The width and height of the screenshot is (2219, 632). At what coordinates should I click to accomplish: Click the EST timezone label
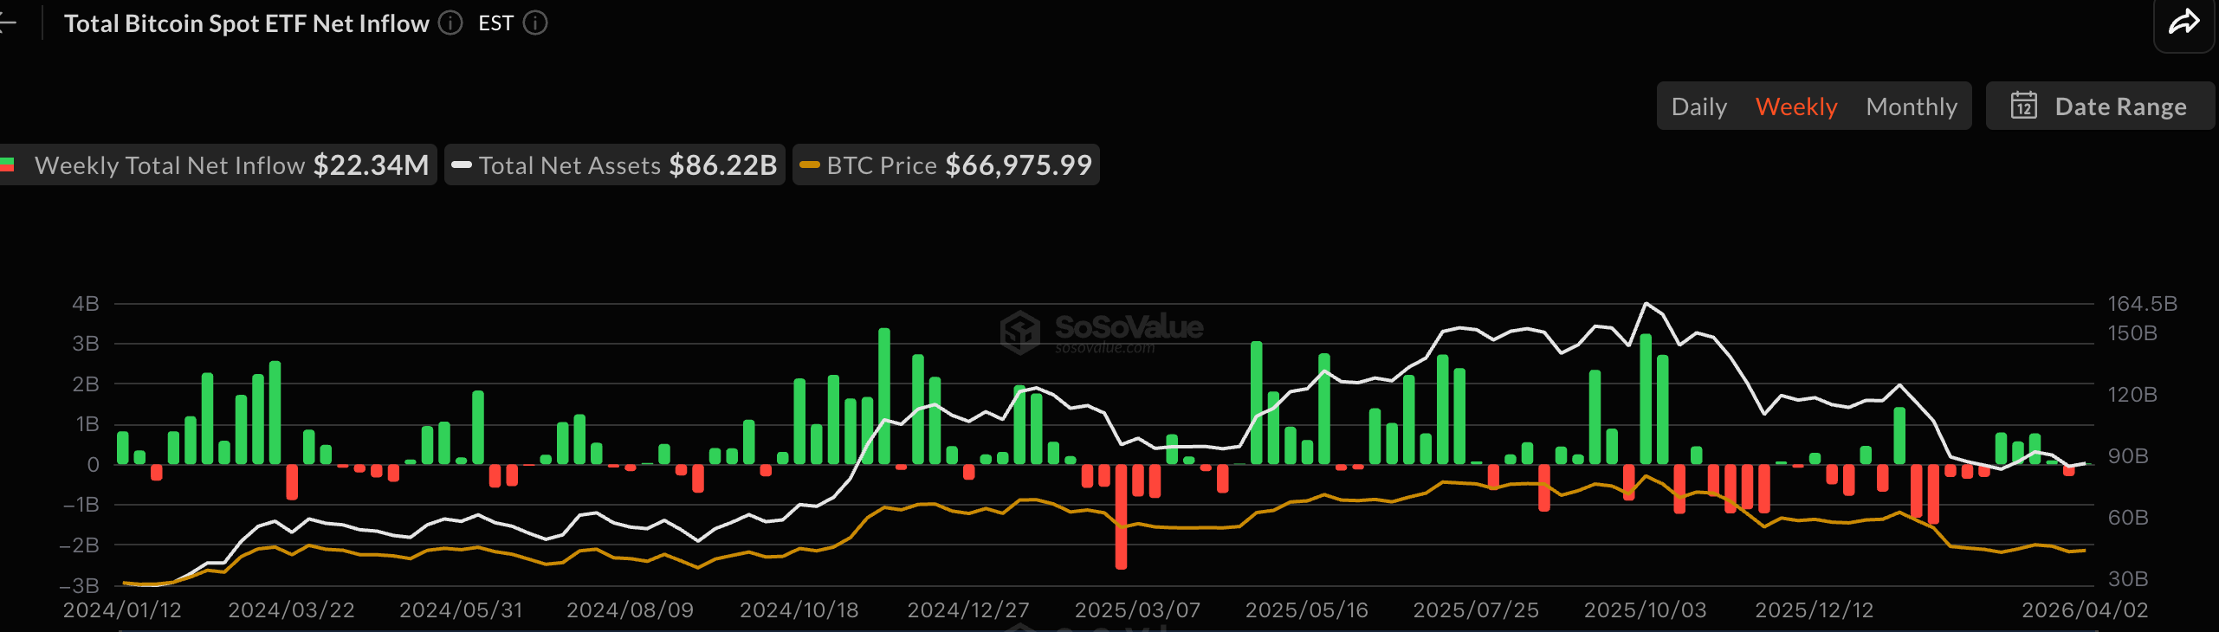click(495, 23)
